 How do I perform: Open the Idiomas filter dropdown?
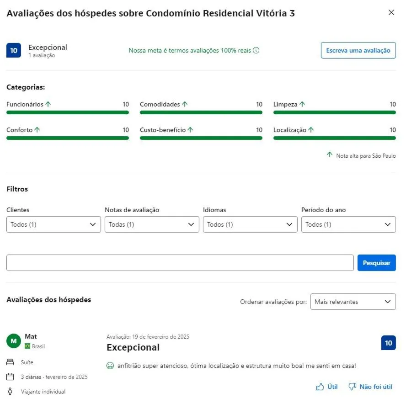250,224
